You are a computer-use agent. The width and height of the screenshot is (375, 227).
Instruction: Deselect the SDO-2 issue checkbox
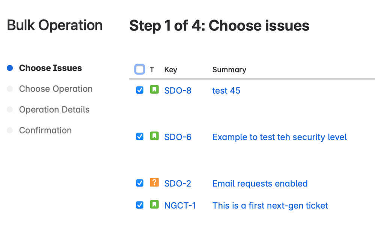[140, 183]
